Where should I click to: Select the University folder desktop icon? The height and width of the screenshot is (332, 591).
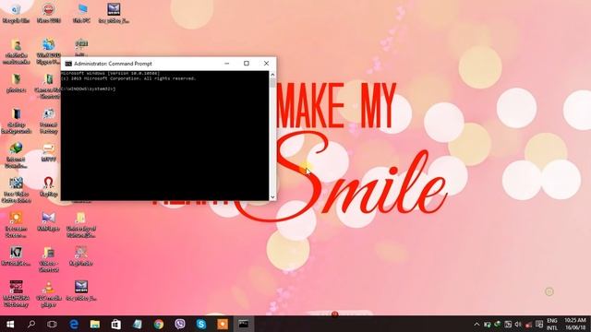pos(81,224)
